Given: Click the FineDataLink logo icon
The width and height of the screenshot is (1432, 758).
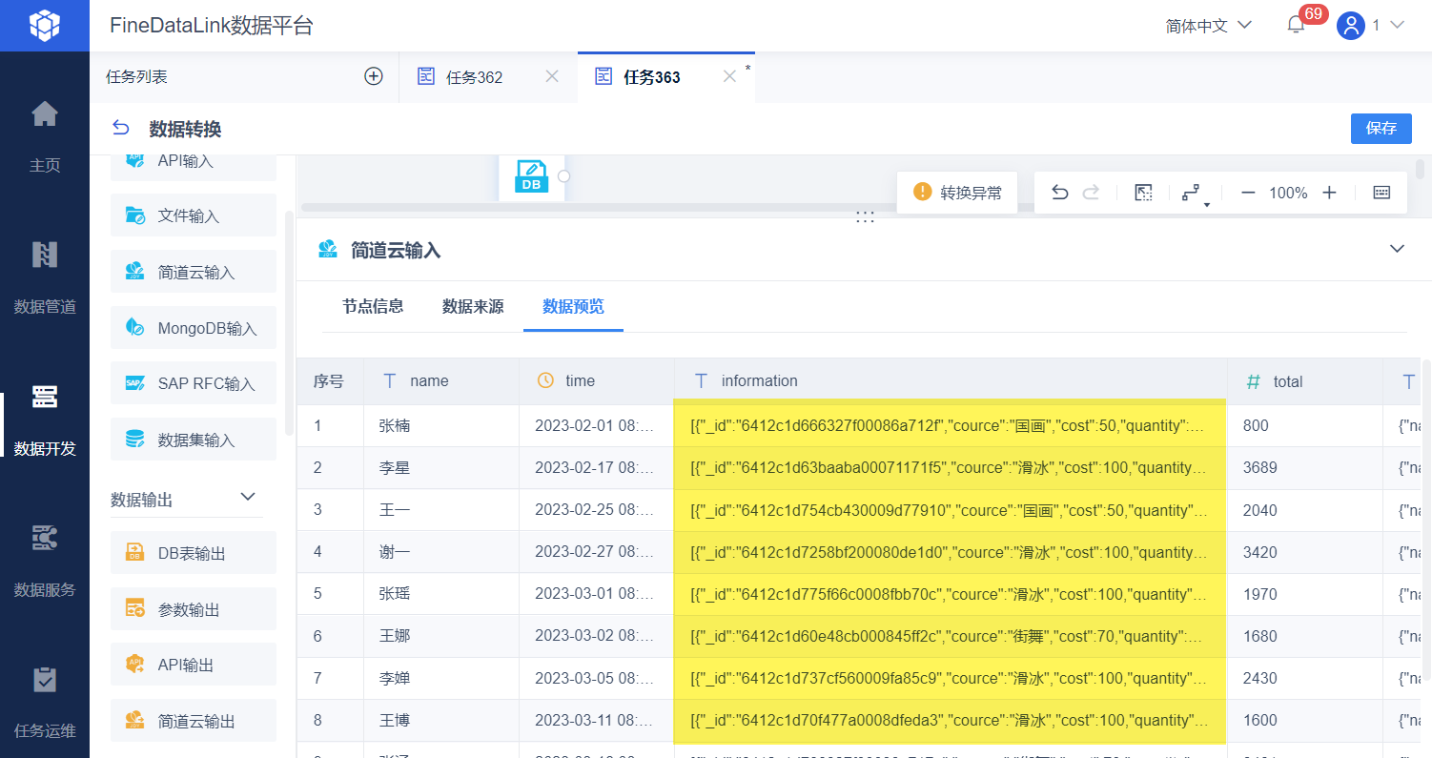Looking at the screenshot, I should pyautogui.click(x=44, y=26).
